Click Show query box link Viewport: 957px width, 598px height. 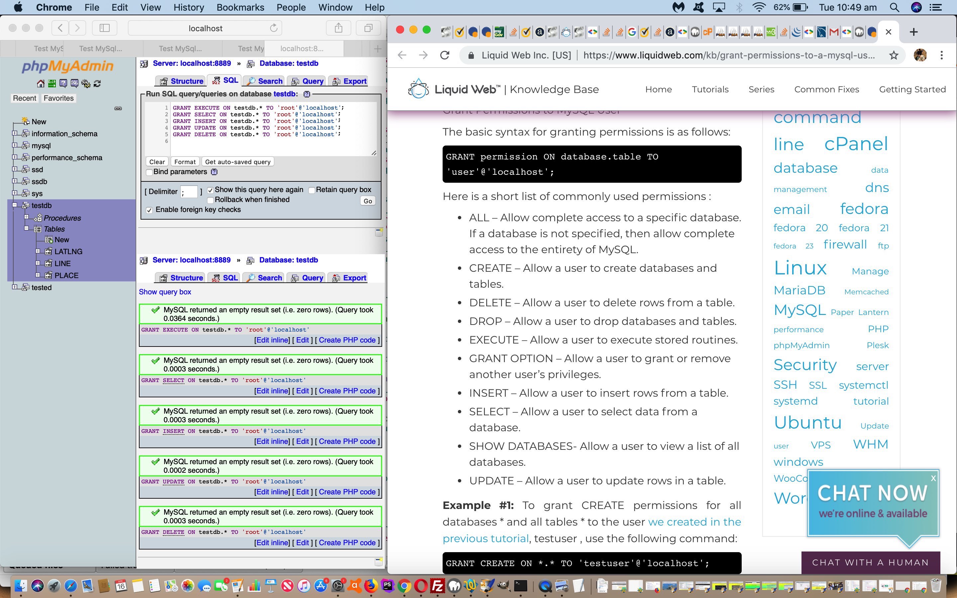(165, 292)
